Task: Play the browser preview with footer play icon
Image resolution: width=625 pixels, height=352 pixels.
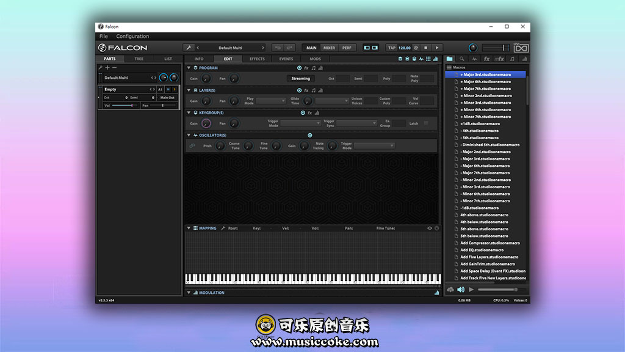Action: coord(471,290)
